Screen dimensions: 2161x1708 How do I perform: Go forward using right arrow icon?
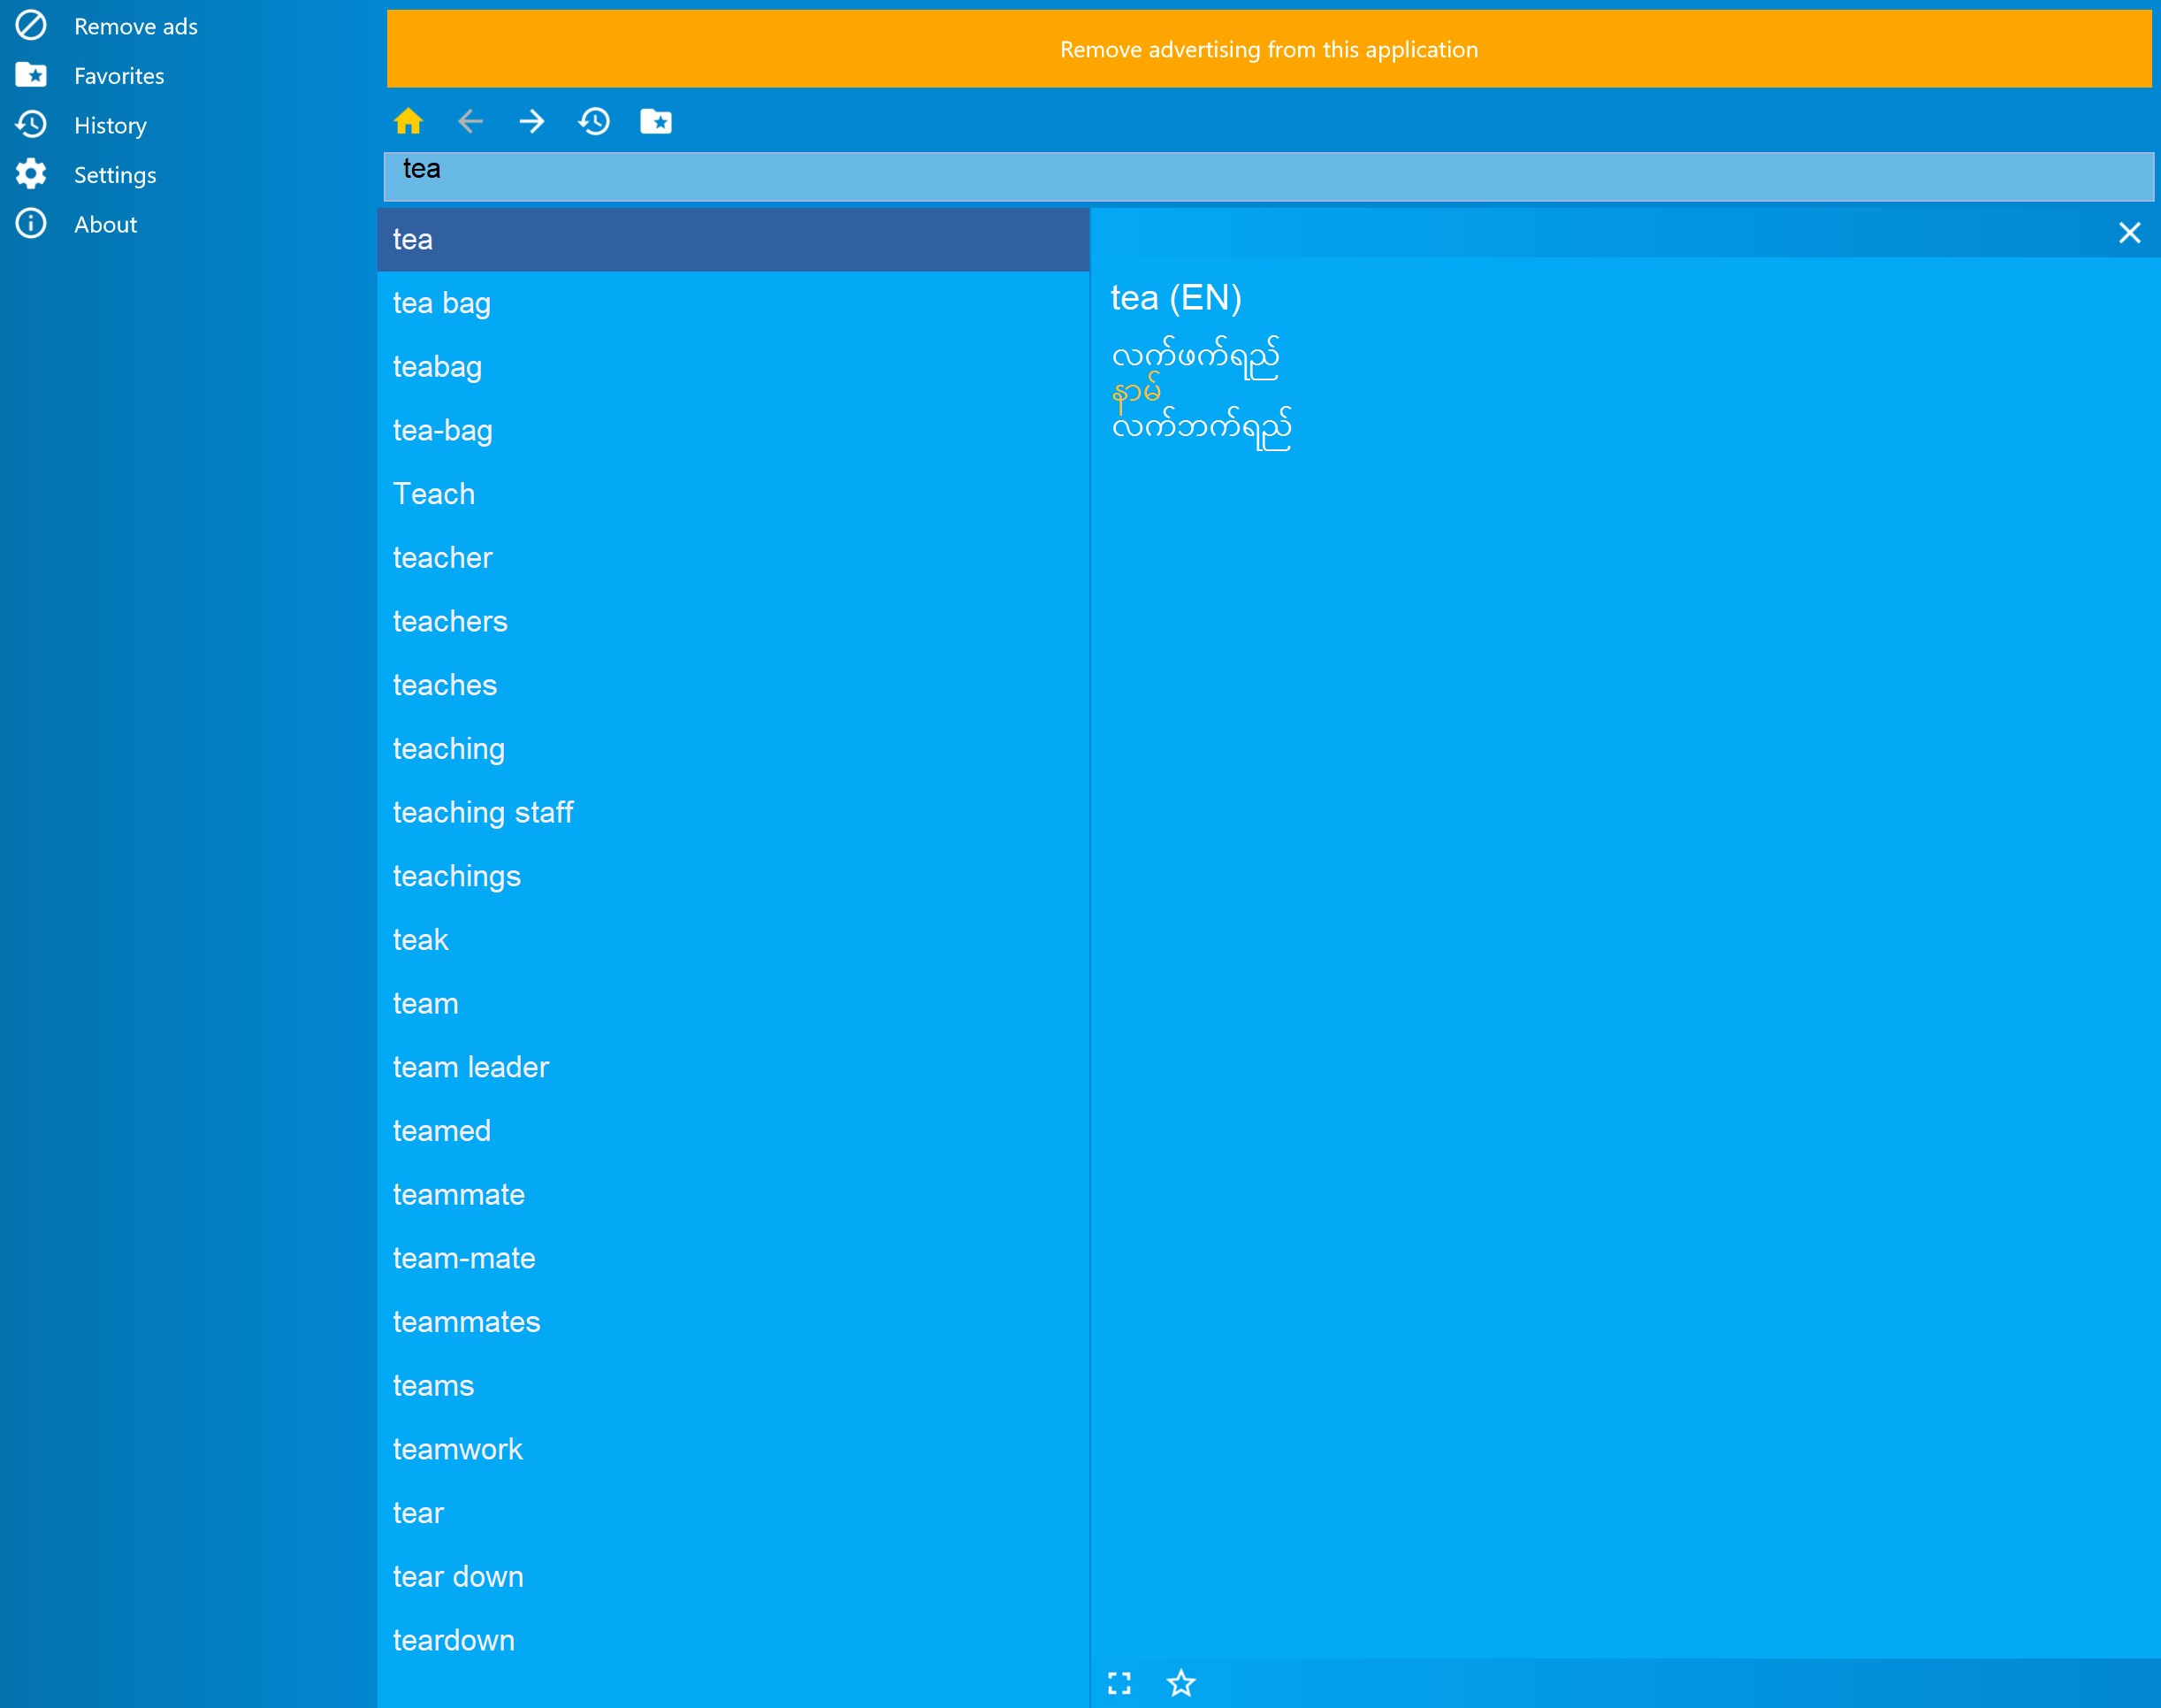(531, 122)
